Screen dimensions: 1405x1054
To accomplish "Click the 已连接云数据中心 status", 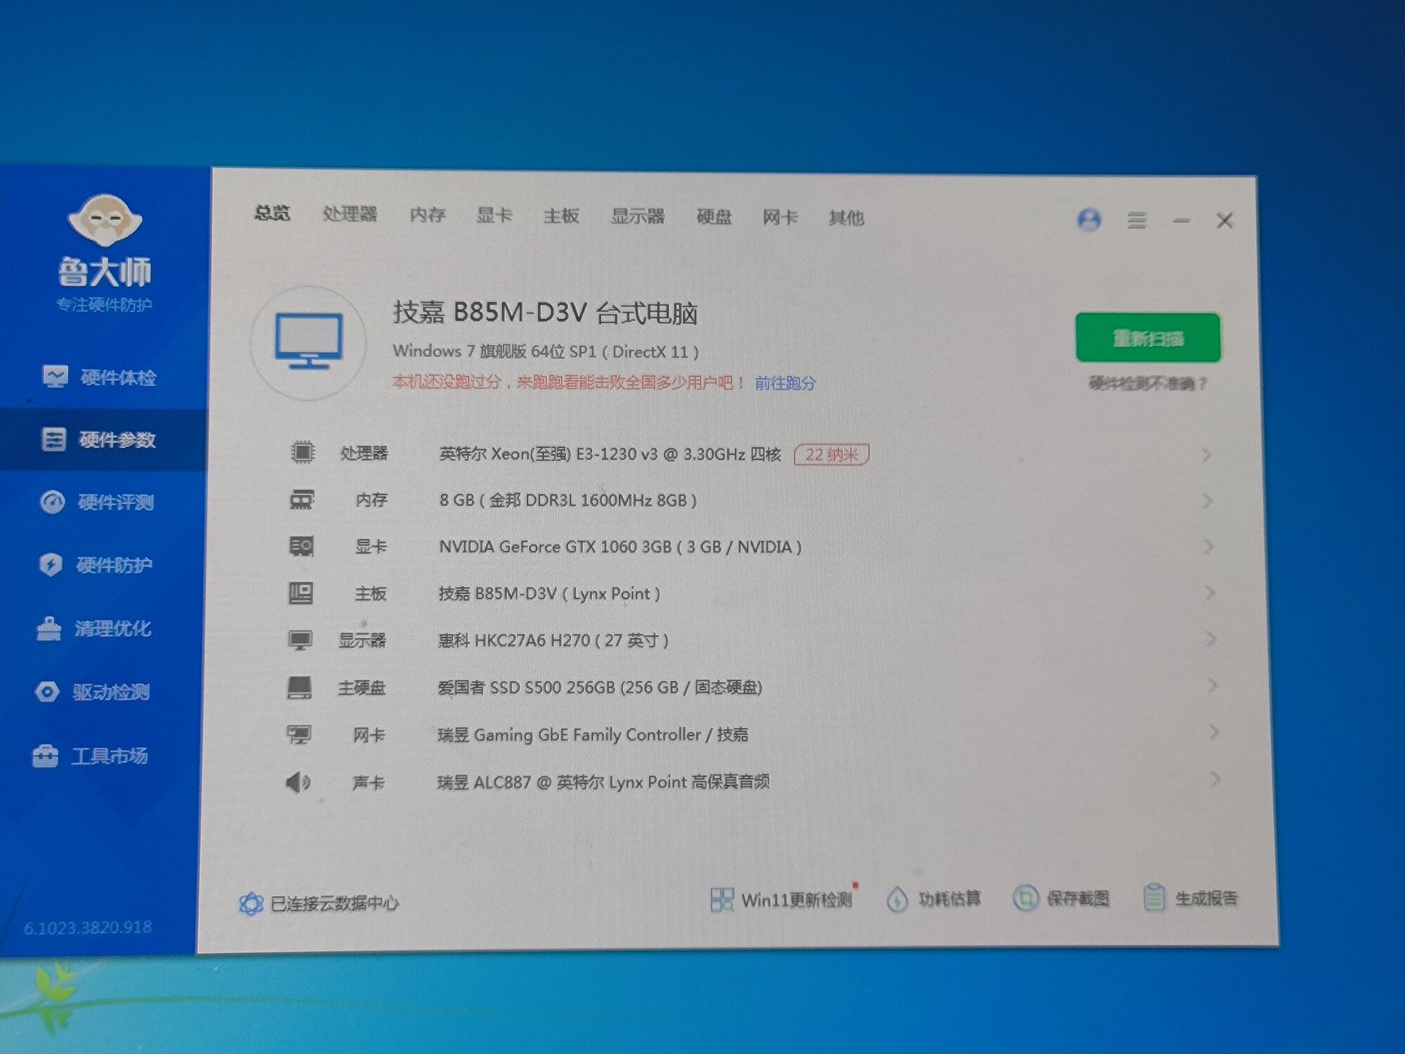I will pyautogui.click(x=319, y=903).
